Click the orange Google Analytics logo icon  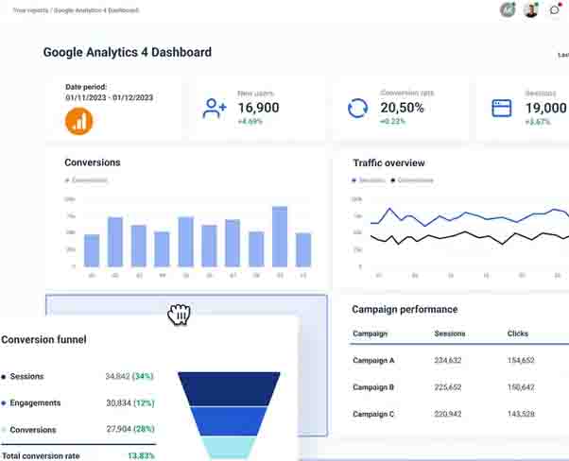pos(78,121)
